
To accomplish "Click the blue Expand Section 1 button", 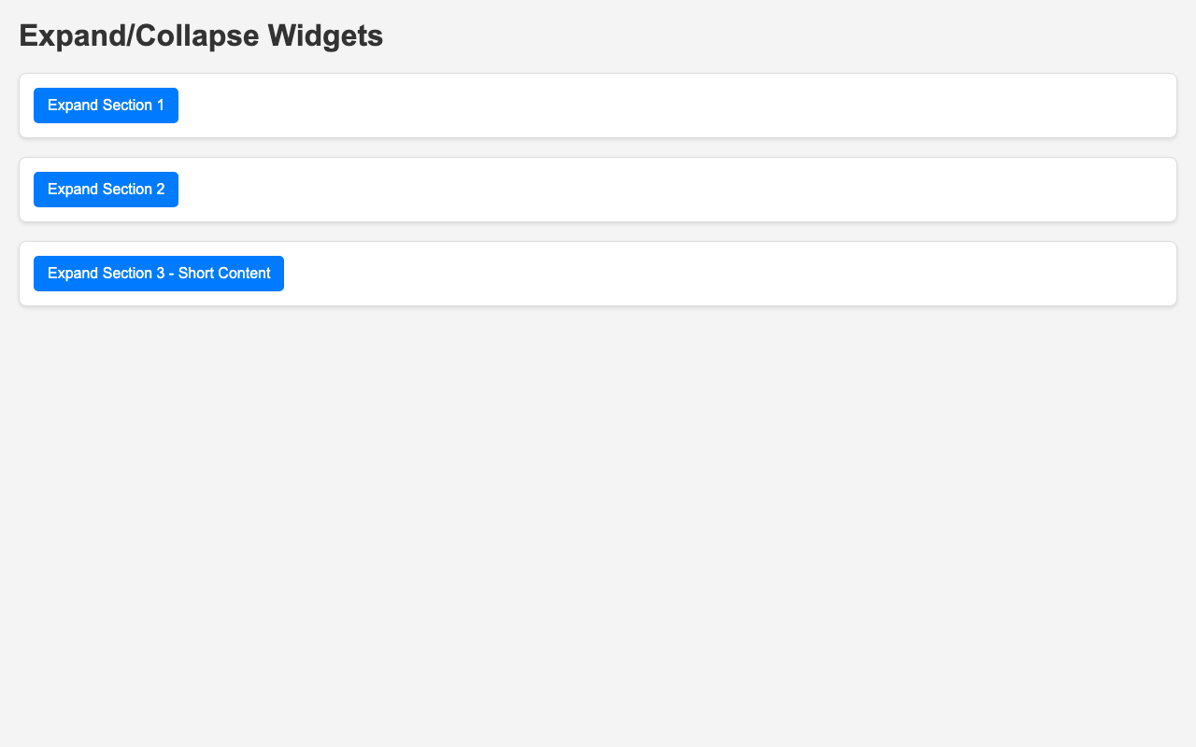I will pos(106,106).
